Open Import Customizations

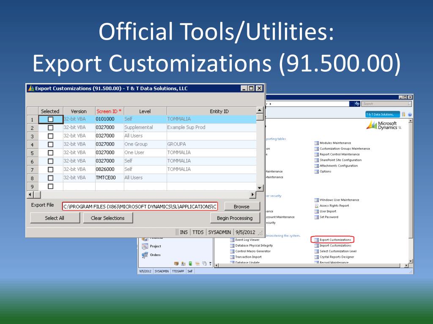[333, 246]
